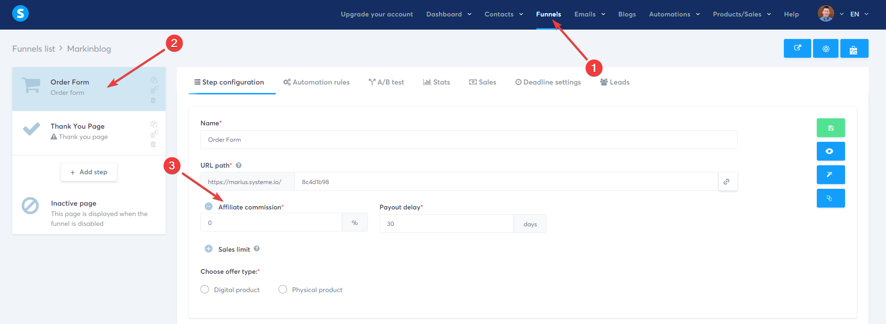The width and height of the screenshot is (886, 324).
Task: Select the Inactive page entry
Action: click(x=89, y=212)
